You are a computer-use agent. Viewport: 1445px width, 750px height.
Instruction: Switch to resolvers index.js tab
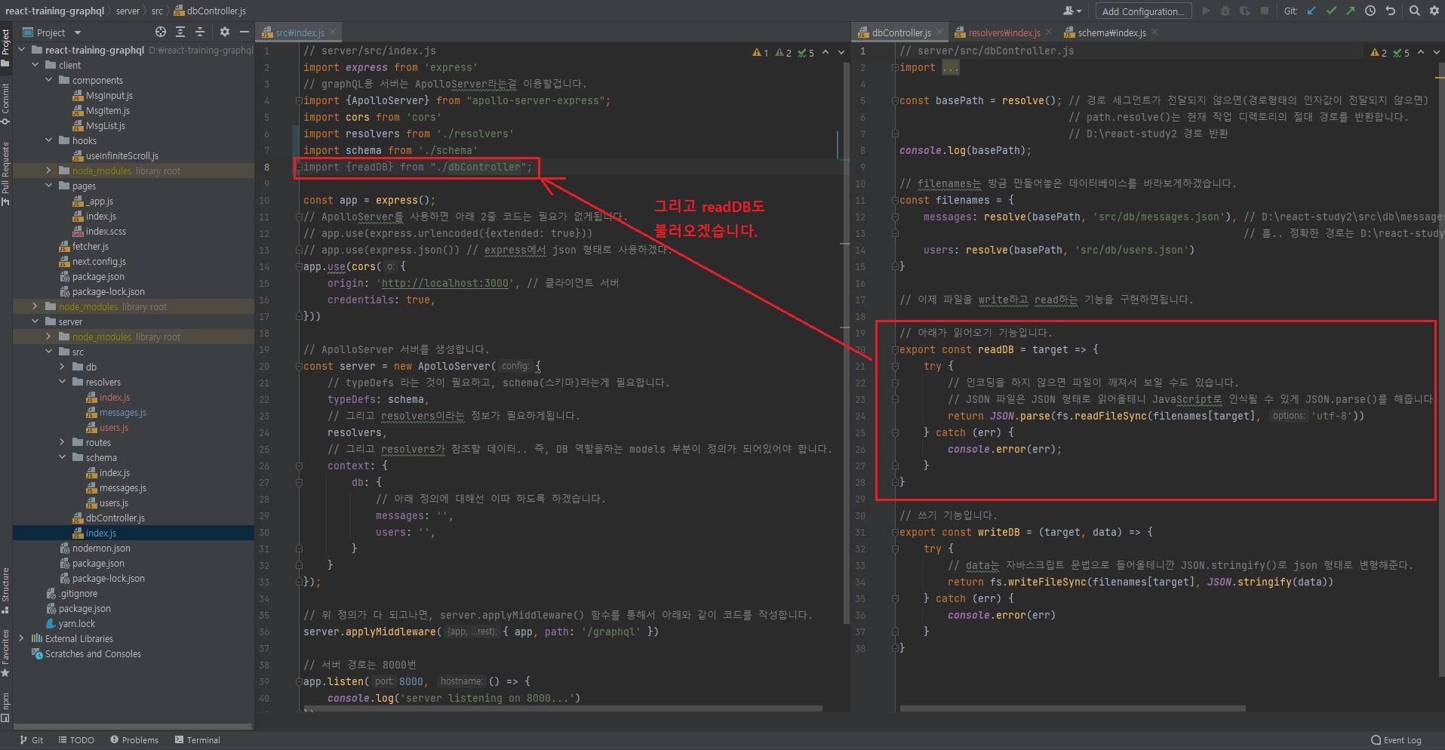[1004, 32]
